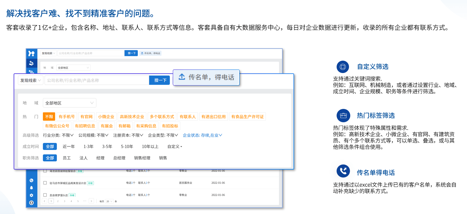Toggle the 有招投标 tag
Viewport: 467px width, 214px height.
point(170,126)
